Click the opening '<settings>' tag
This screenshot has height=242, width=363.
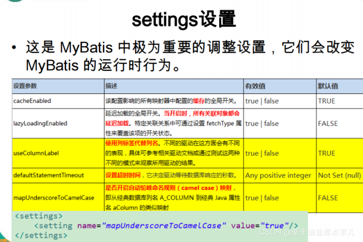(x=39, y=216)
